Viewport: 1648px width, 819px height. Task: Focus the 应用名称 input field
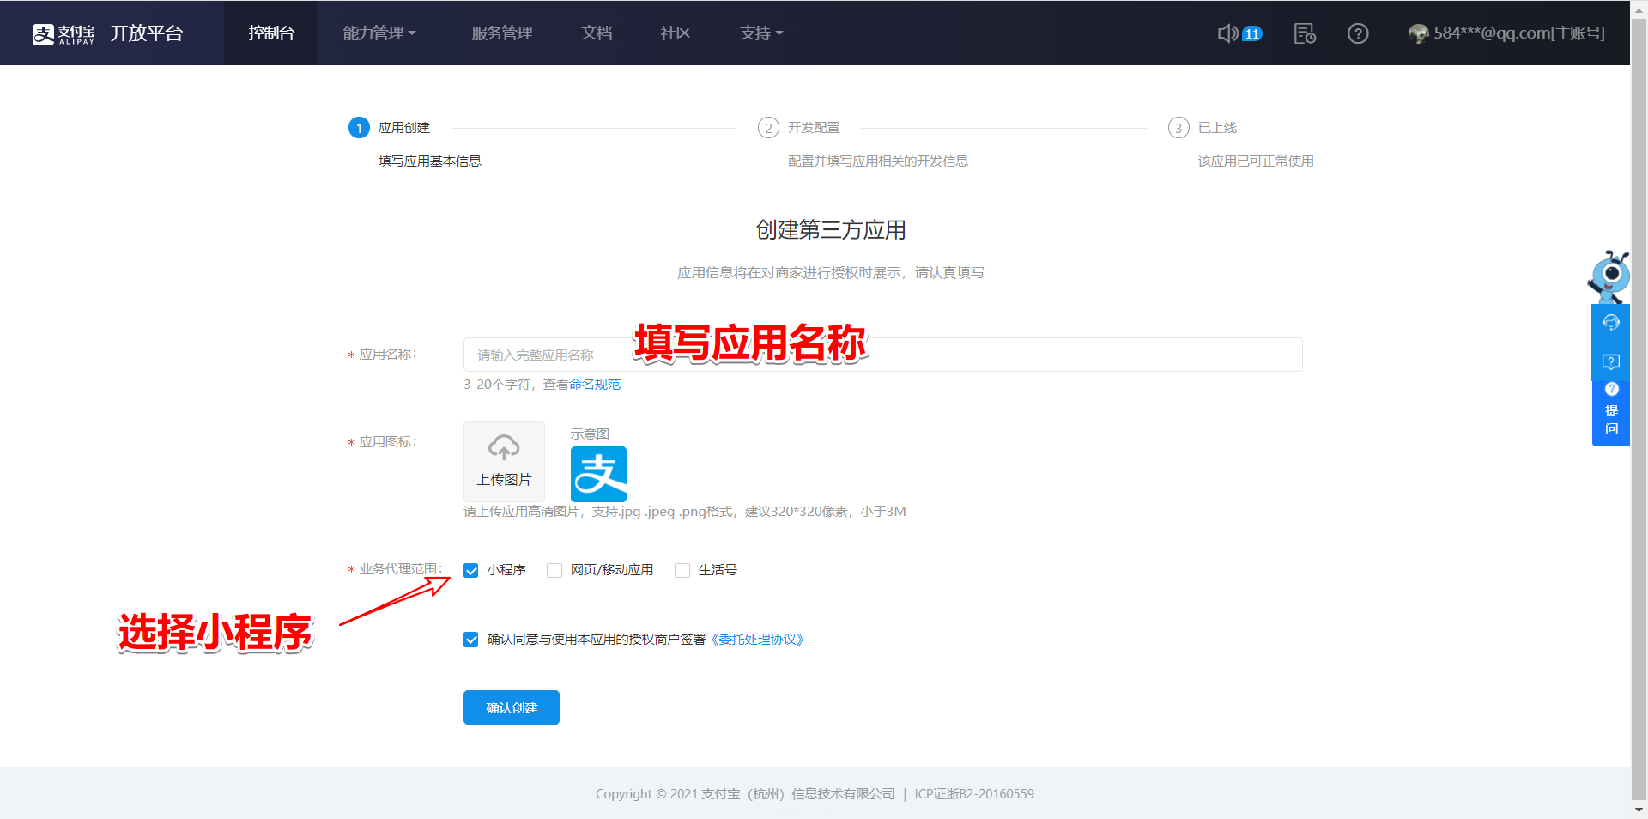(x=882, y=355)
